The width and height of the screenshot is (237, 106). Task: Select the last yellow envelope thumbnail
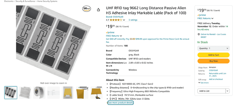(97, 92)
